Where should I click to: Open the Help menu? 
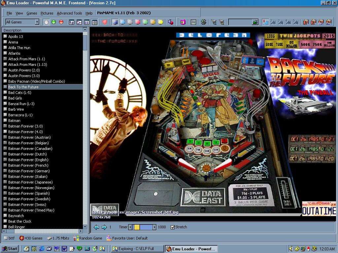tap(89, 13)
